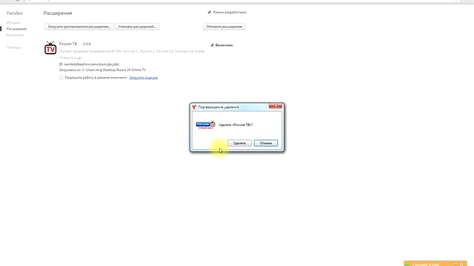Click the Yandex heading in the sidebar

pyautogui.click(x=15, y=13)
